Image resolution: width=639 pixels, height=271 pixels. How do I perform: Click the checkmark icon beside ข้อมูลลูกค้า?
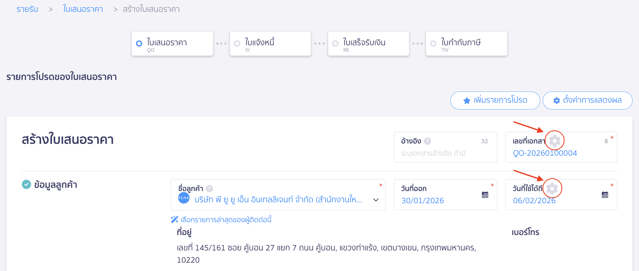coord(26,184)
